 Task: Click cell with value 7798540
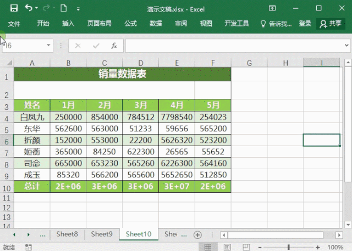click(177, 117)
